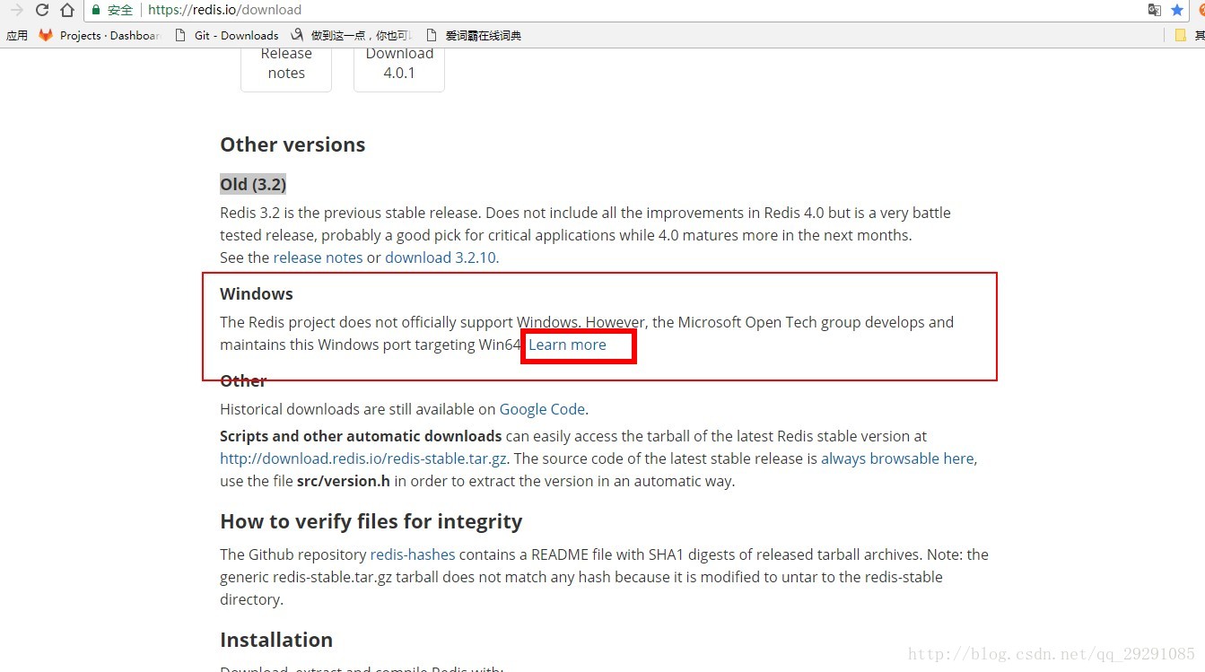
Task: Click the Windows section heading
Action: (x=257, y=293)
